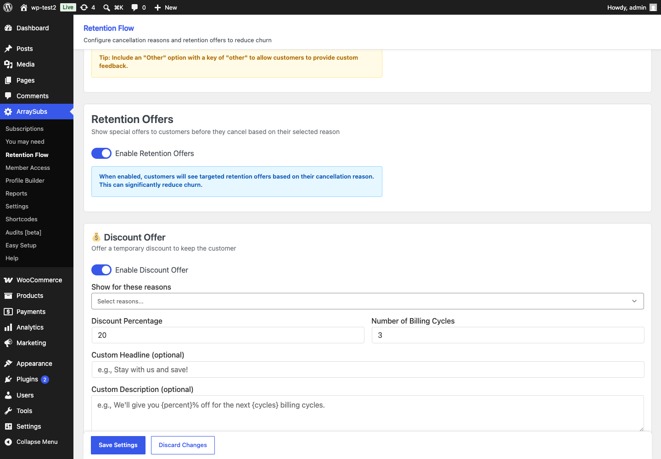Open the Shortcodes submenu item
The image size is (661, 459).
(22, 219)
